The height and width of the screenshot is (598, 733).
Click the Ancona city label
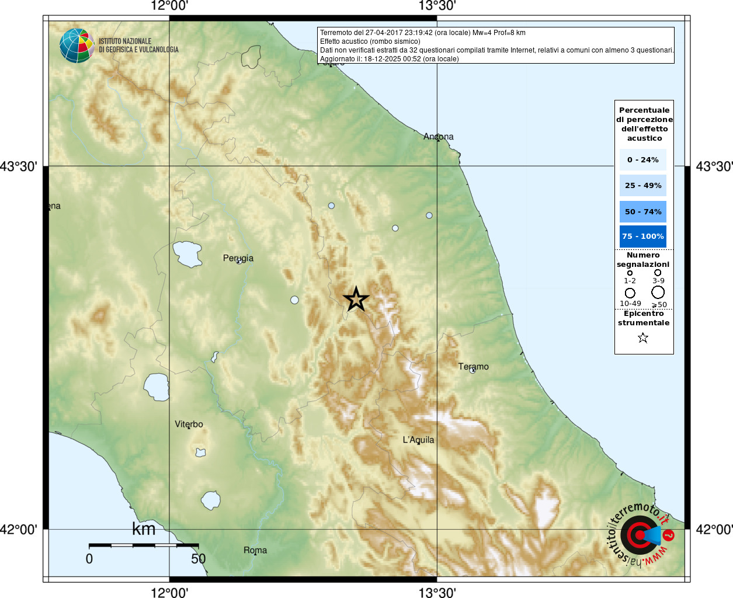tap(439, 136)
